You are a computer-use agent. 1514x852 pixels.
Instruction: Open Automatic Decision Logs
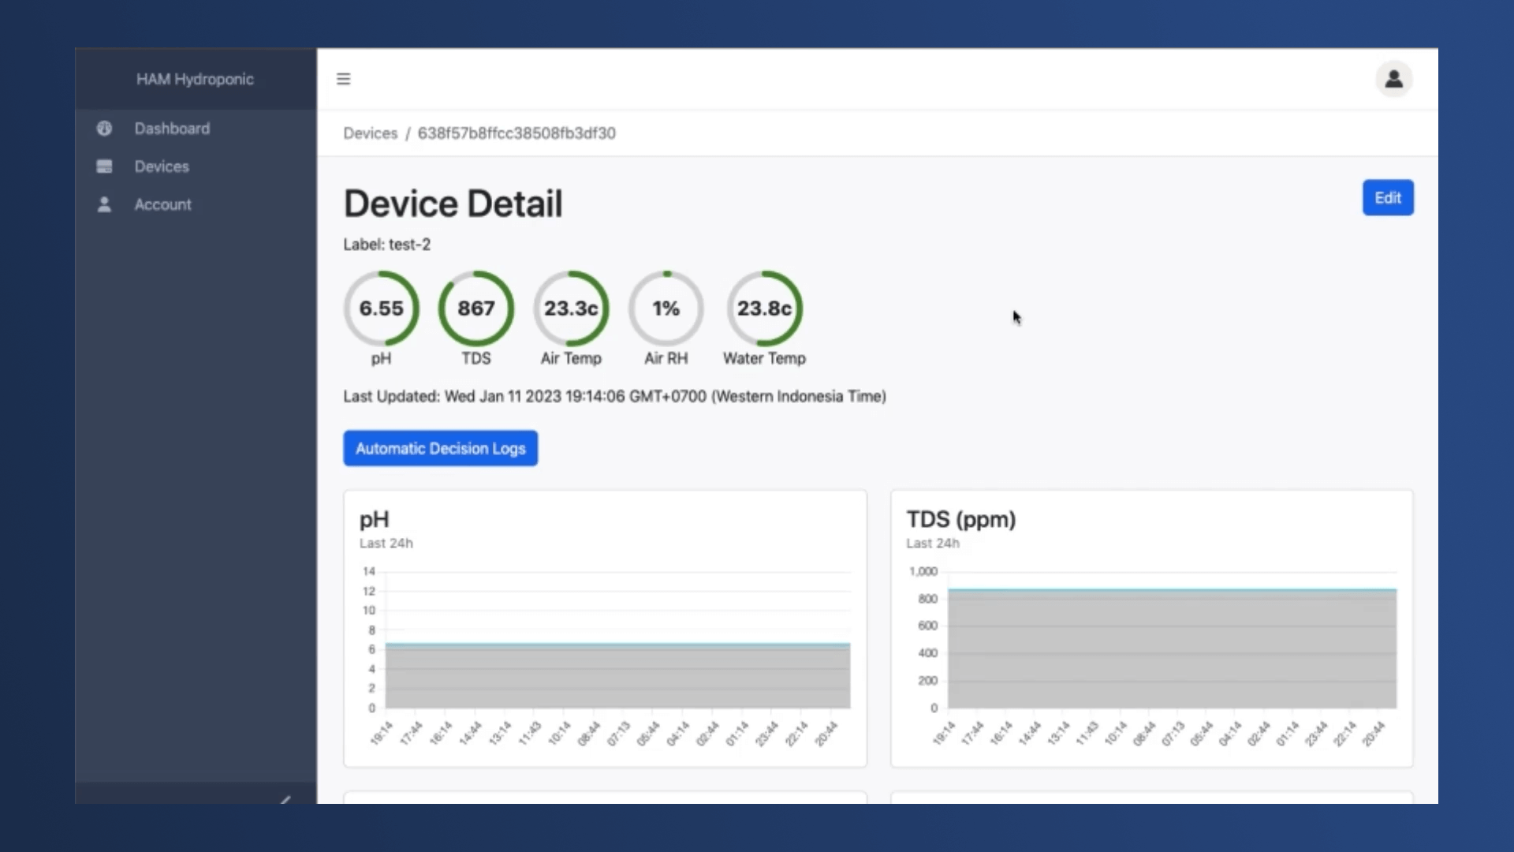[x=440, y=448]
